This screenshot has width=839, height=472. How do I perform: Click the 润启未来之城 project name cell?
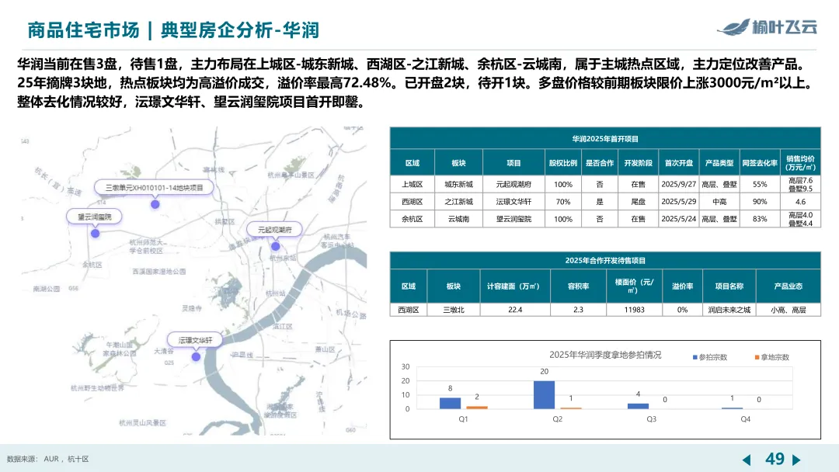tap(729, 310)
